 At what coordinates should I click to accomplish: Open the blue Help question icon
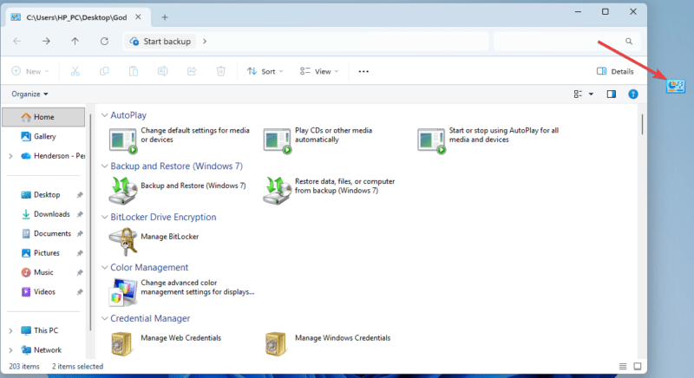633,94
